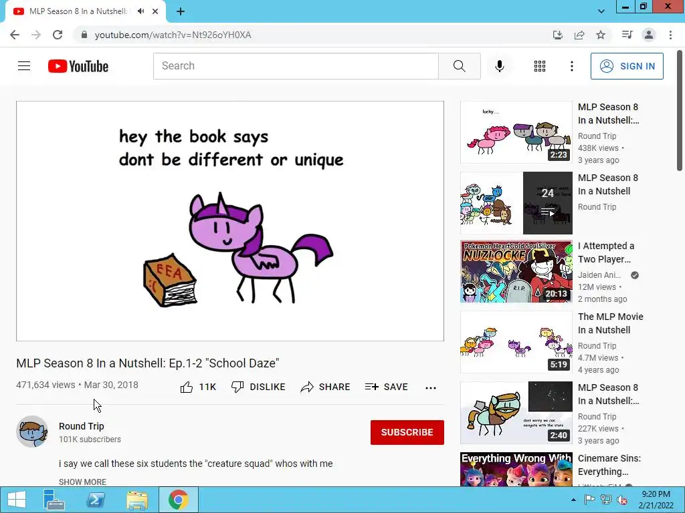Click the SIGN IN button
685x513 pixels.
(x=626, y=66)
